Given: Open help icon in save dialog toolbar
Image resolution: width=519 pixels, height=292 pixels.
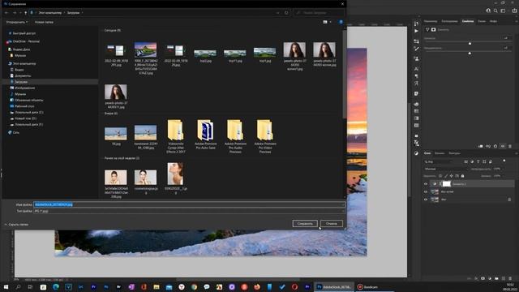Looking at the screenshot, I should point(341,22).
